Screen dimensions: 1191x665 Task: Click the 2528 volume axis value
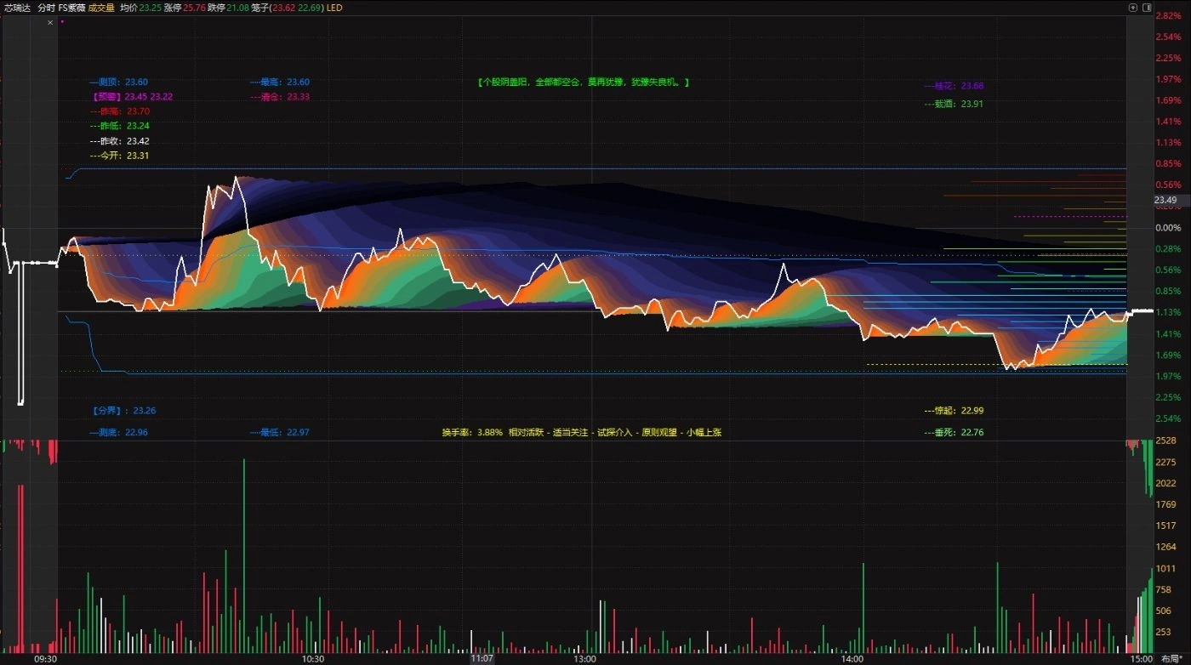[x=1165, y=440]
